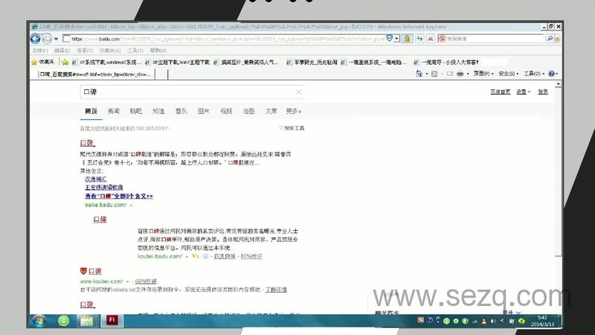Switch to the 新闻 search tab
Image resolution: width=595 pixels, height=335 pixels.
click(x=114, y=111)
